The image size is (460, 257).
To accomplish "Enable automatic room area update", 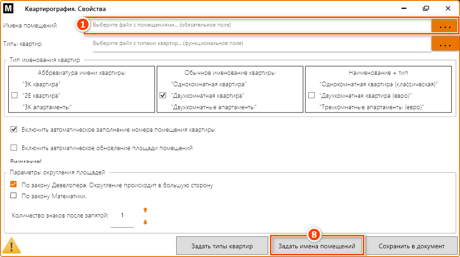I will pos(14,148).
